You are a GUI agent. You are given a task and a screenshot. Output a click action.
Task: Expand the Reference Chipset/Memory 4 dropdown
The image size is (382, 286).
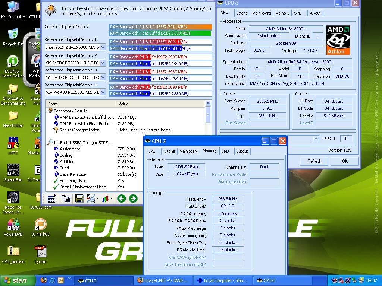(103, 93)
